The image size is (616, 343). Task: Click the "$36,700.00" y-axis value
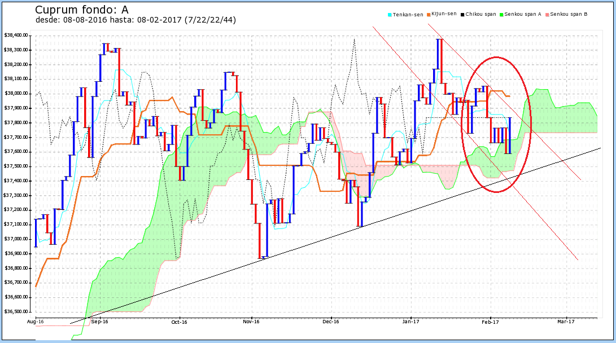tap(16, 283)
